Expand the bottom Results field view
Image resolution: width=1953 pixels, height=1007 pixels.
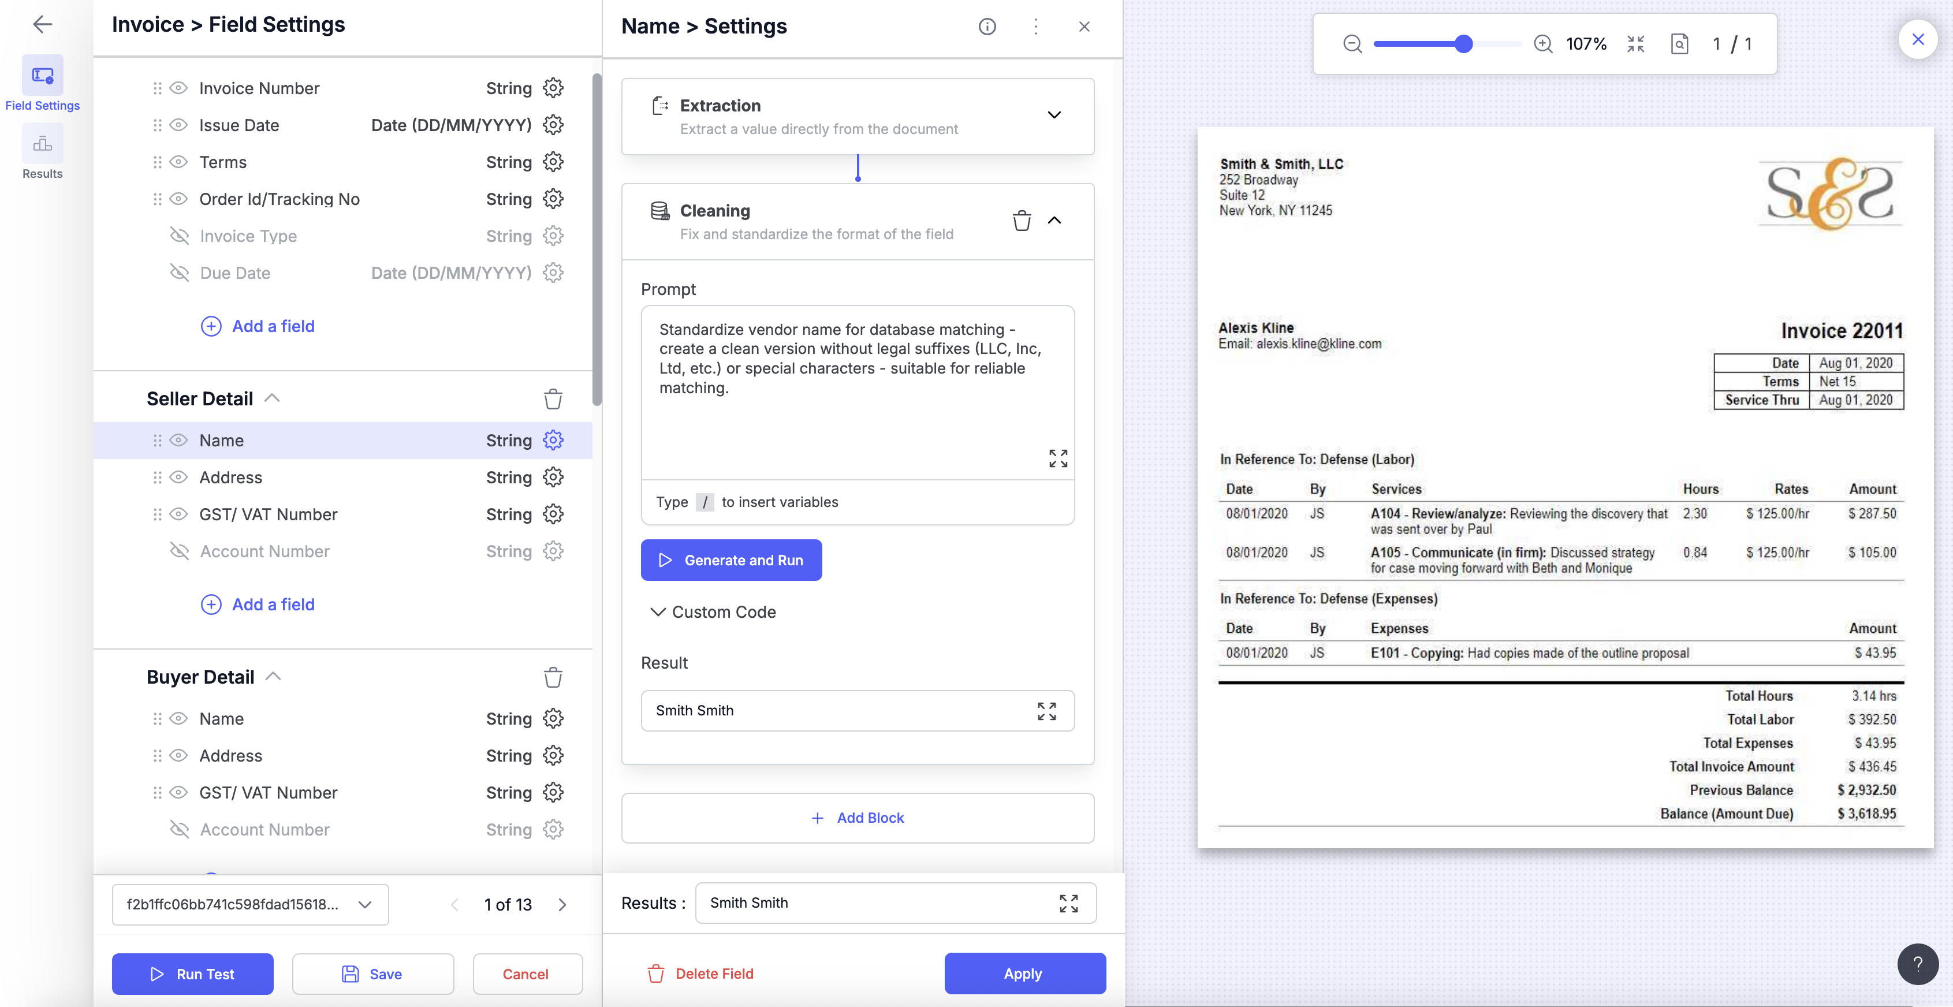[x=1069, y=903]
